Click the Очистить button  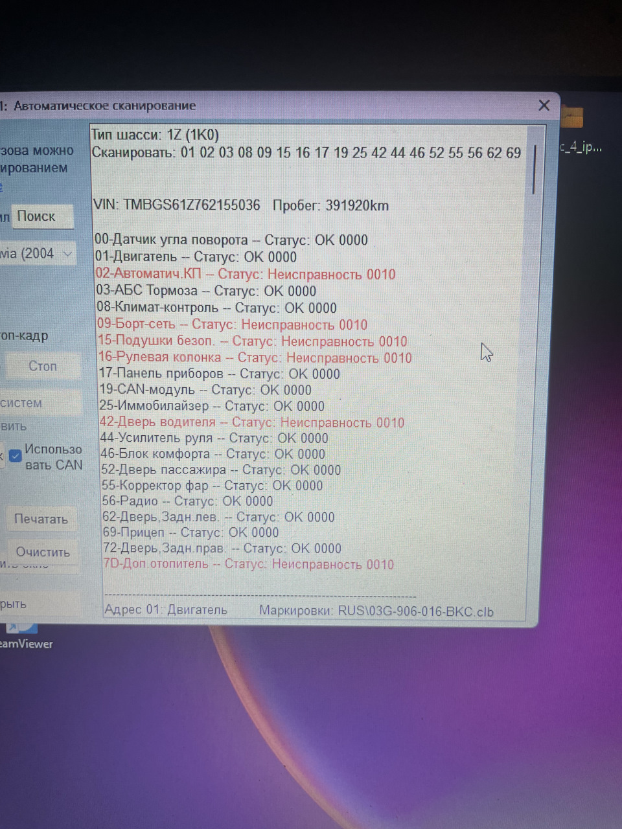coord(42,552)
